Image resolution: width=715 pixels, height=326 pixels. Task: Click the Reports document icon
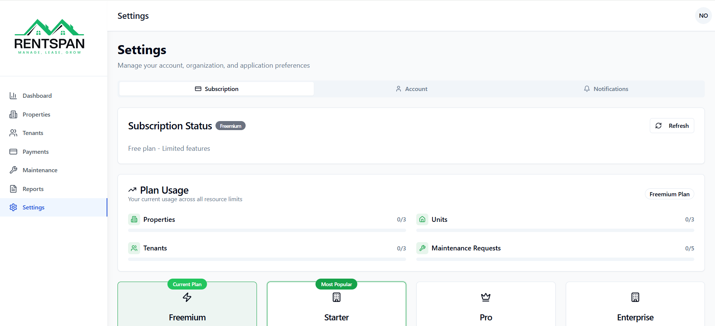click(x=13, y=189)
